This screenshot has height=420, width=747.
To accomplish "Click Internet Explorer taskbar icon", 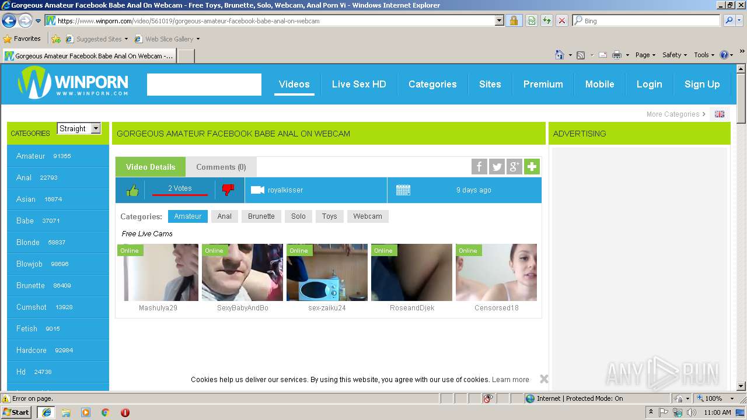I will (46, 412).
